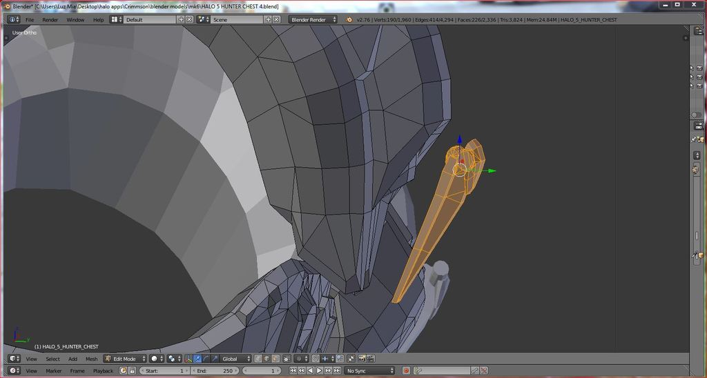Click the End frame field
The width and height of the screenshot is (707, 378).
point(215,370)
